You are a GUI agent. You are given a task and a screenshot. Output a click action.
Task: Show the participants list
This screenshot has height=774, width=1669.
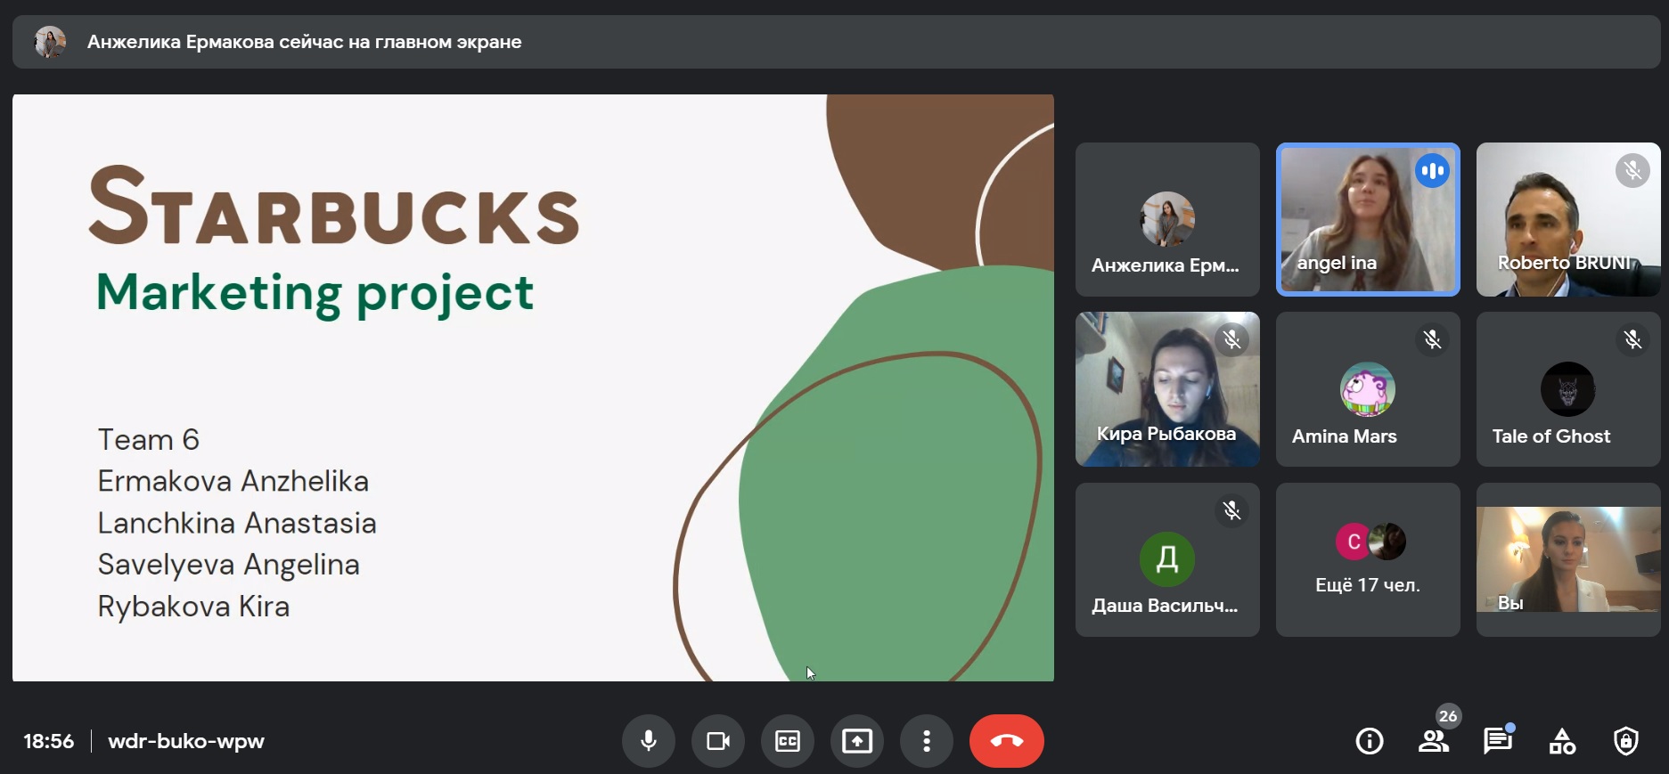tap(1434, 741)
